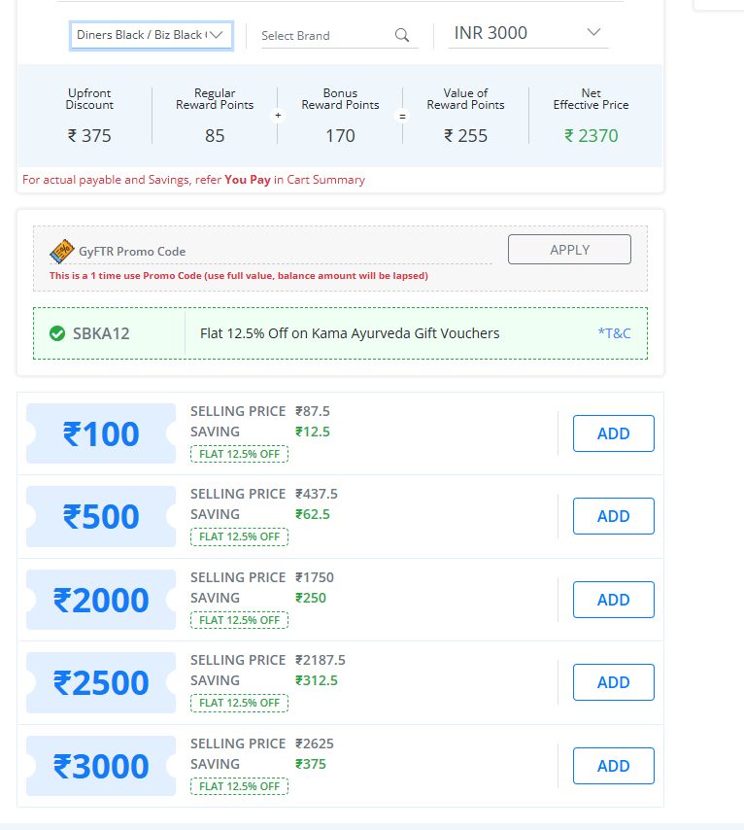This screenshot has width=744, height=830.
Task: Add the ₹100 voucher to cart
Action: pos(613,433)
